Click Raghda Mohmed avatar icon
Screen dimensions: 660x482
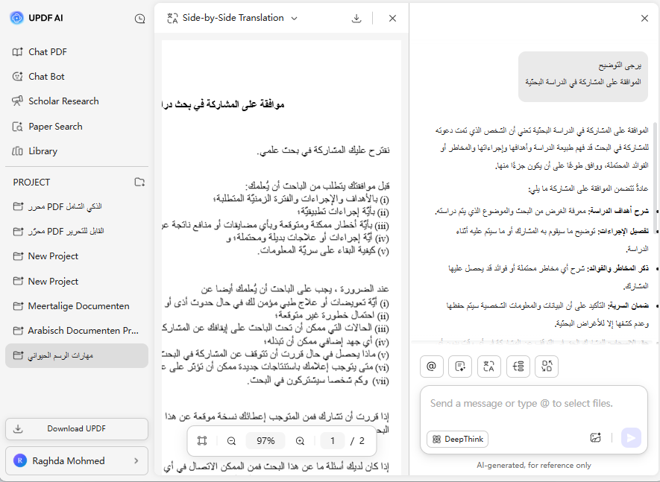pos(20,460)
